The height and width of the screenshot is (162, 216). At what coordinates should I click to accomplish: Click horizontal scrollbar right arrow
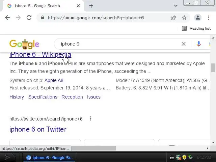(207, 148)
